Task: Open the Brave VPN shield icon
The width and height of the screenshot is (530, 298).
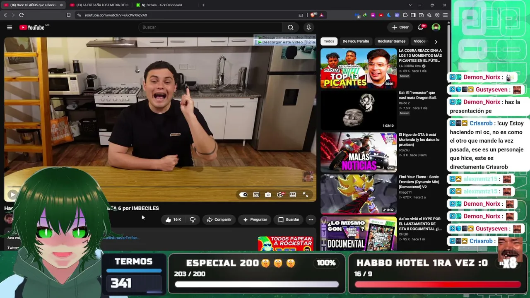Action: pos(437,15)
